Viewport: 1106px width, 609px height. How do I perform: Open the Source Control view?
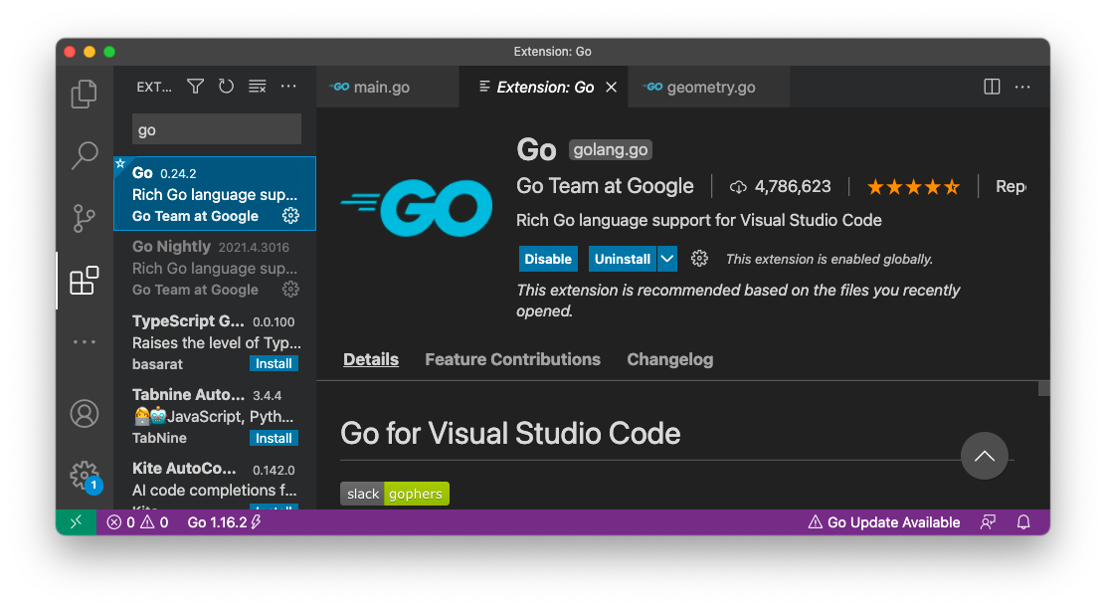click(x=84, y=218)
